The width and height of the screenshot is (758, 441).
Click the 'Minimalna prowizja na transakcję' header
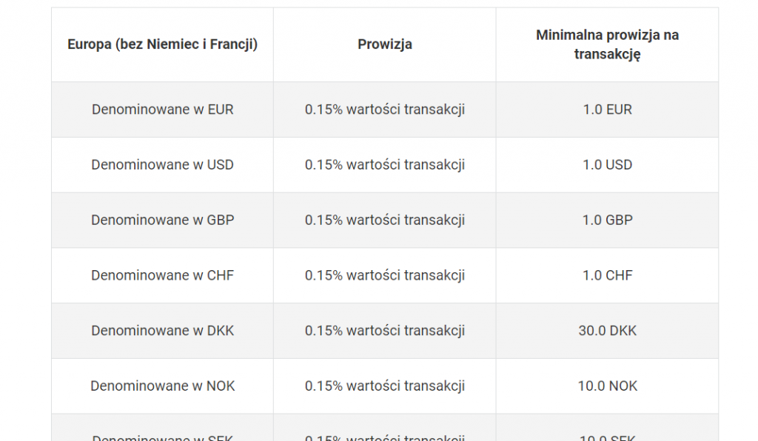point(607,44)
